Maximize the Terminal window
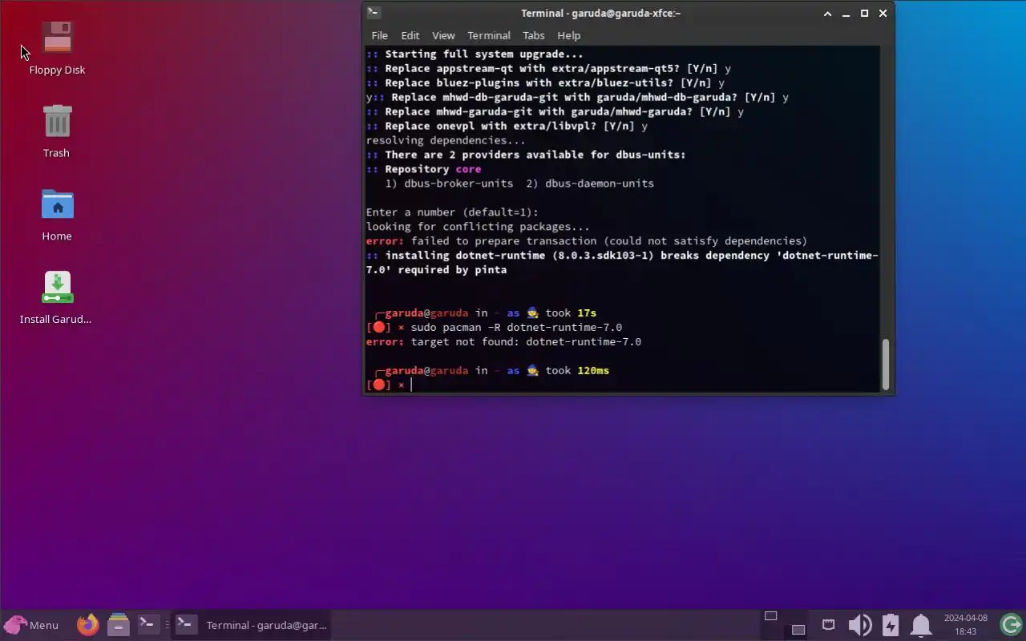This screenshot has height=641, width=1026. (864, 14)
